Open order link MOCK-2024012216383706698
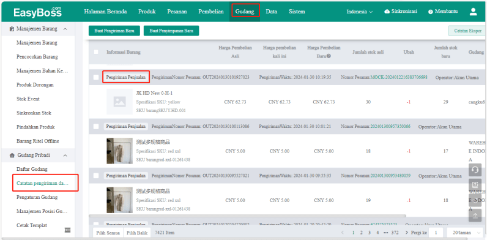487x240 pixels. coord(399,77)
